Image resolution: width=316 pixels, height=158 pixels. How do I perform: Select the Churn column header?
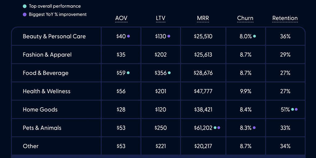[245, 18]
